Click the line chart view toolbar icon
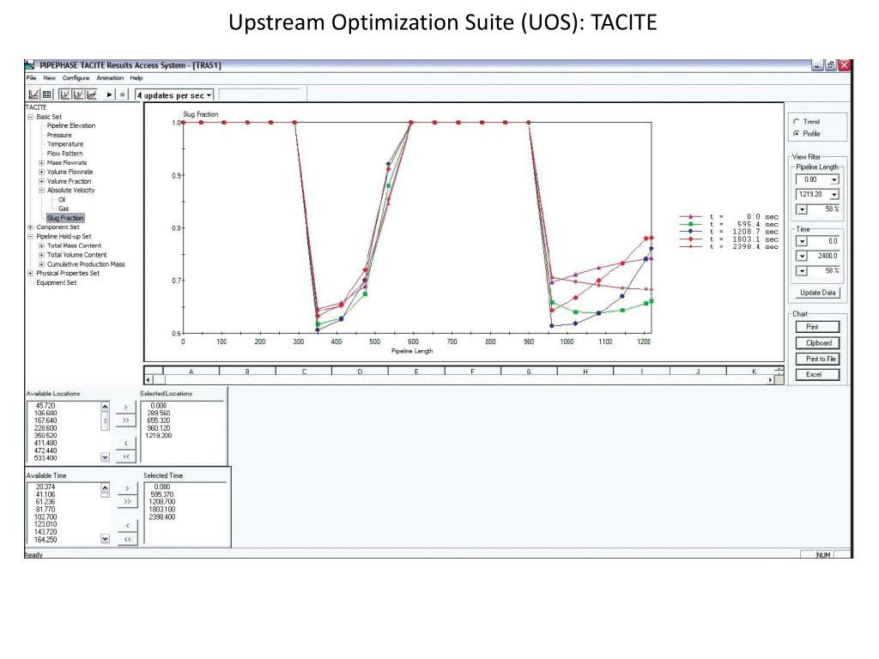Viewport: 879px width, 659px height. click(33, 94)
